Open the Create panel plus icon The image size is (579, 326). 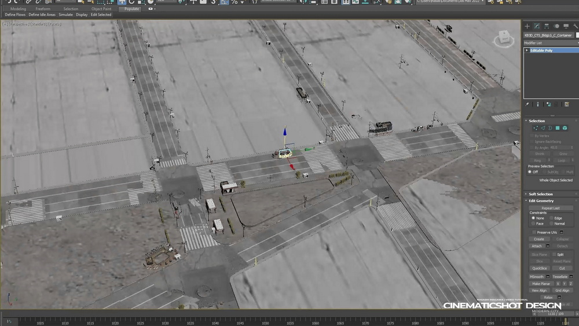click(x=527, y=26)
